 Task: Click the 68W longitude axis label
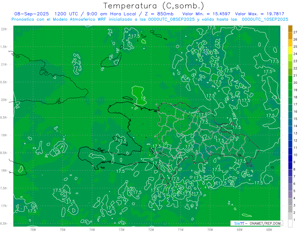coord(269,229)
